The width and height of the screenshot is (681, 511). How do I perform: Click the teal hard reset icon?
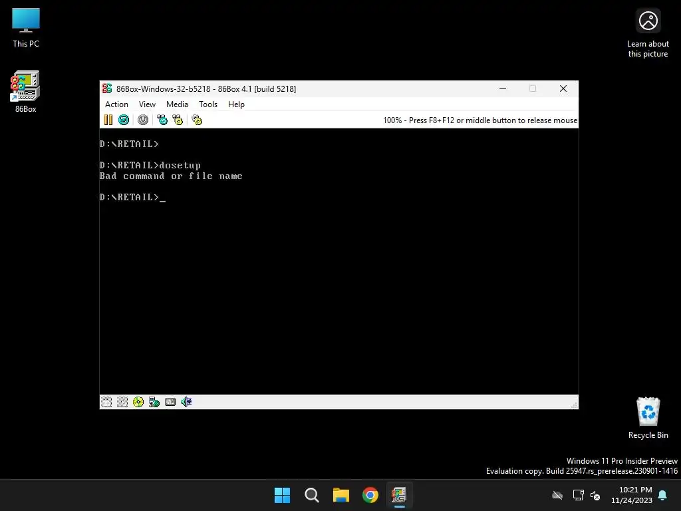(124, 120)
